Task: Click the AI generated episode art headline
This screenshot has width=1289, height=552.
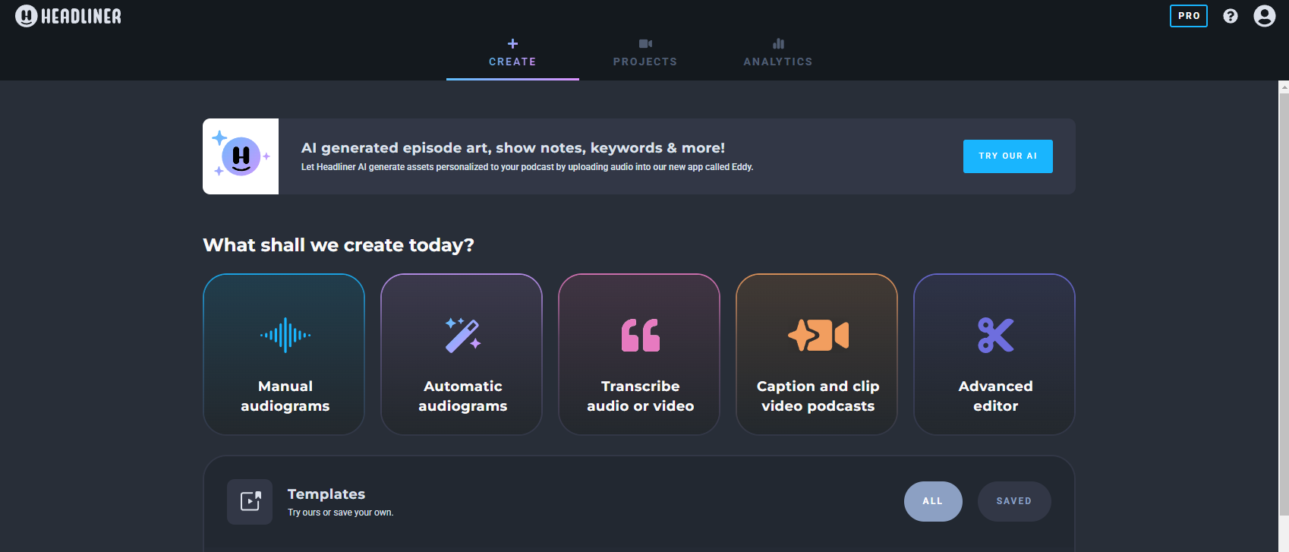Action: point(513,148)
